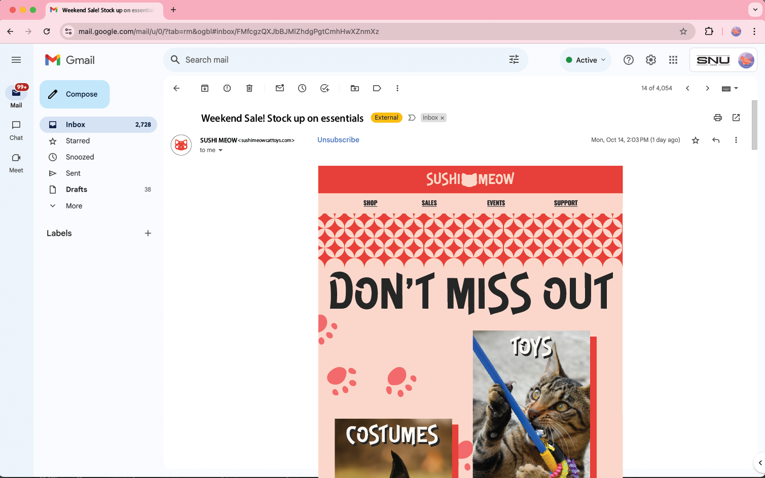
Task: Open Gmail Support help icon
Action: (629, 60)
